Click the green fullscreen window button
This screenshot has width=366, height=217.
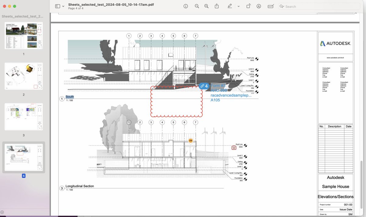click(x=15, y=6)
